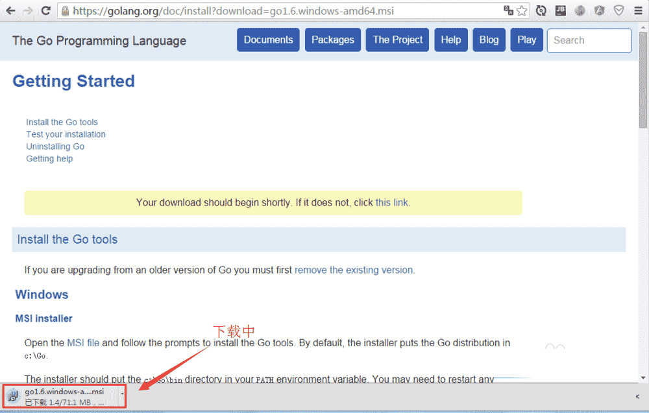This screenshot has height=413, width=649.
Task: Open the translate page icon
Action: 508,10
